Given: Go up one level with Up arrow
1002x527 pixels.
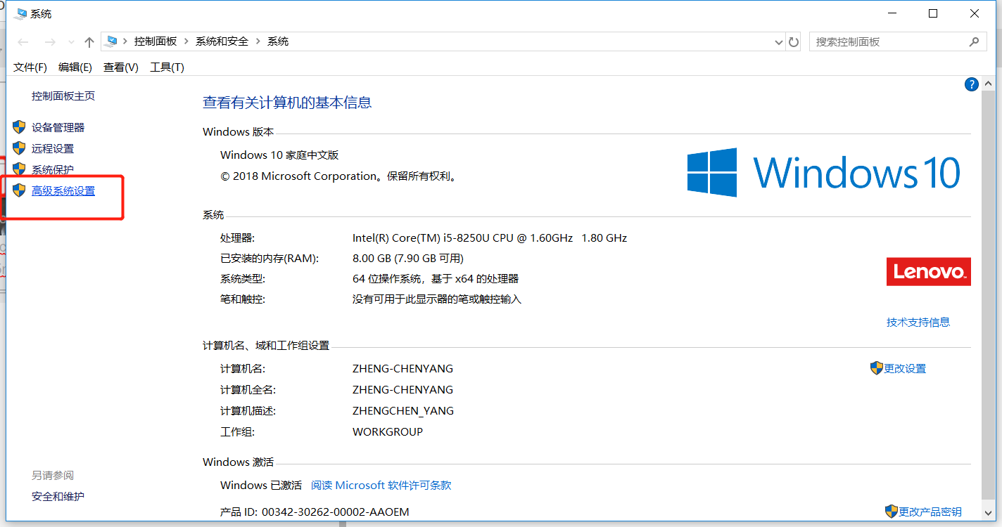Looking at the screenshot, I should pyautogui.click(x=89, y=42).
